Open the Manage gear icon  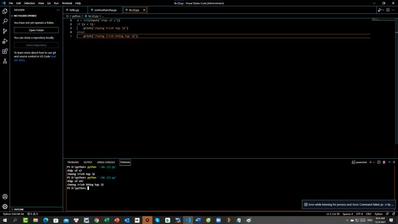5,206
